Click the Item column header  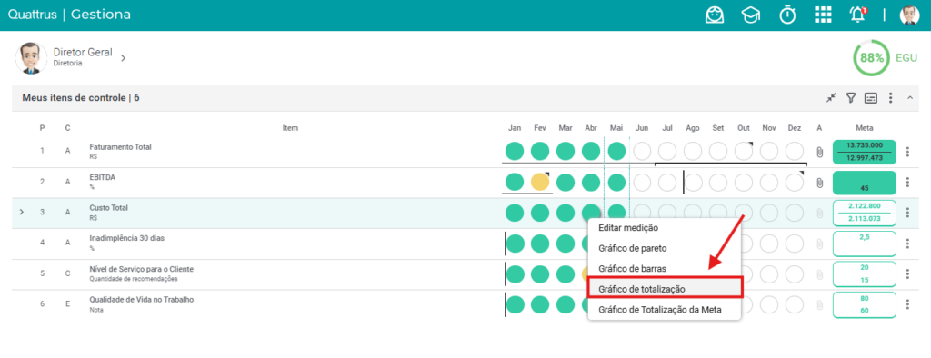[290, 127]
